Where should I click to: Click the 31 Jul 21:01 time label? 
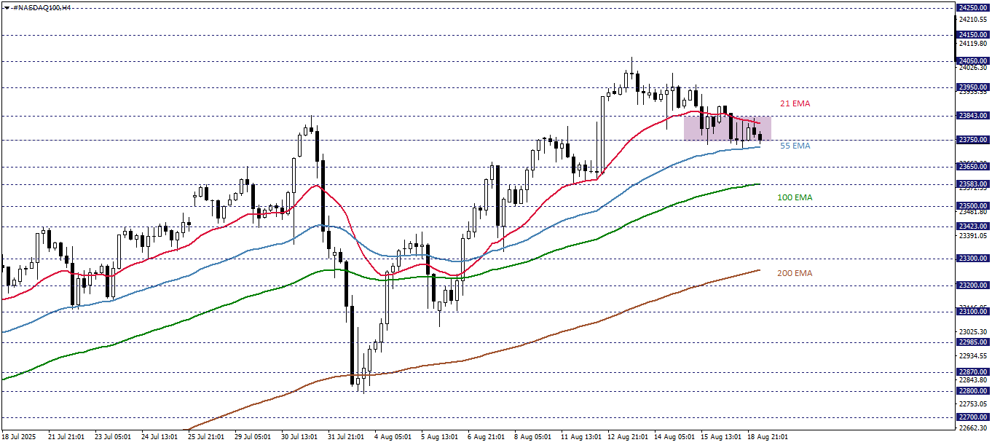click(347, 437)
